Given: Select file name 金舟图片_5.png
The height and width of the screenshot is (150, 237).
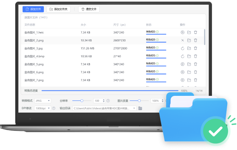Looking at the screenshot, I should point(34,64).
